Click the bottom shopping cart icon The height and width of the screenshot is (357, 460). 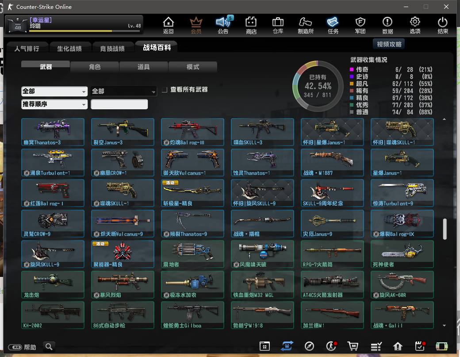tap(353, 346)
